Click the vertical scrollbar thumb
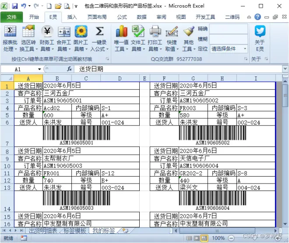This screenshot has width=289, height=243. 285,96
